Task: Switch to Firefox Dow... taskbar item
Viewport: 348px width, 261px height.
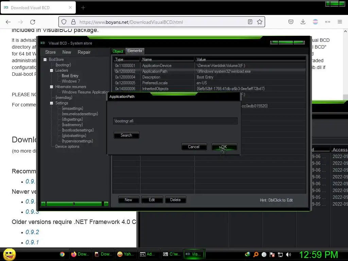Action: pyautogui.click(x=80, y=254)
